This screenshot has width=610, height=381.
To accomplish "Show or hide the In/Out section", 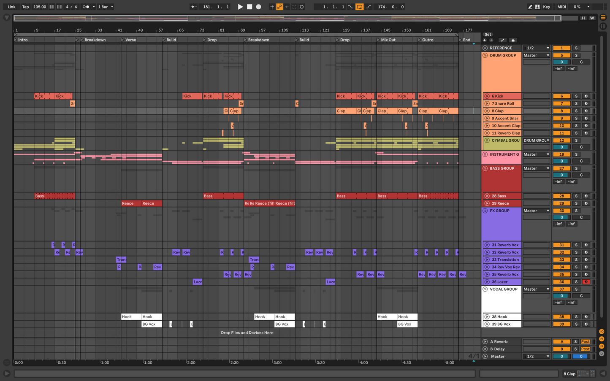I will pyautogui.click(x=602, y=331).
